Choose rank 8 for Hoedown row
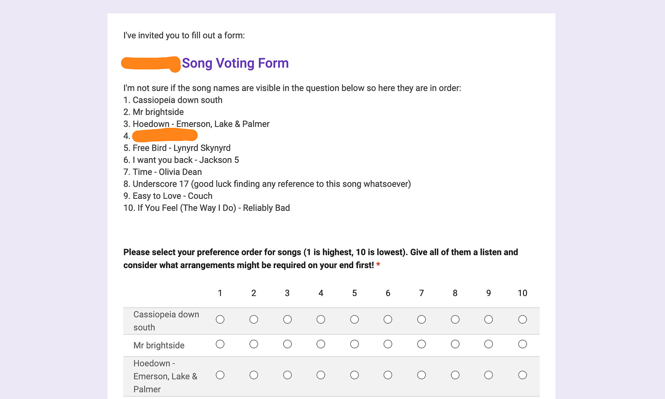Screen dimensions: 665x399 point(455,375)
